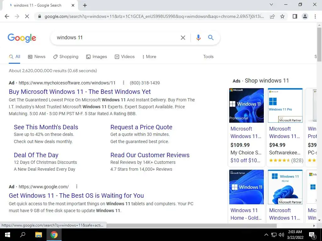
Task: Open the search Tools options
Action: pos(208,56)
